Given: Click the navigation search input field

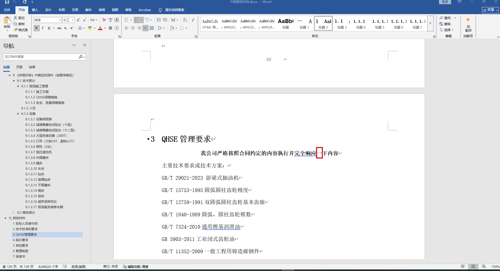Looking at the screenshot, I should [x=41, y=57].
